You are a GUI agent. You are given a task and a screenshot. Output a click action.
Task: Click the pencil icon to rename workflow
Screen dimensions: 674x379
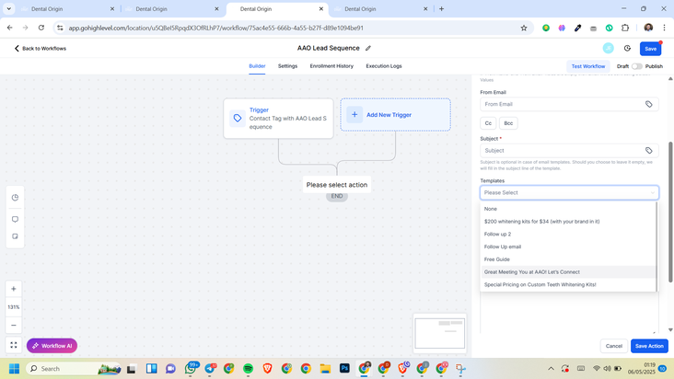point(368,48)
